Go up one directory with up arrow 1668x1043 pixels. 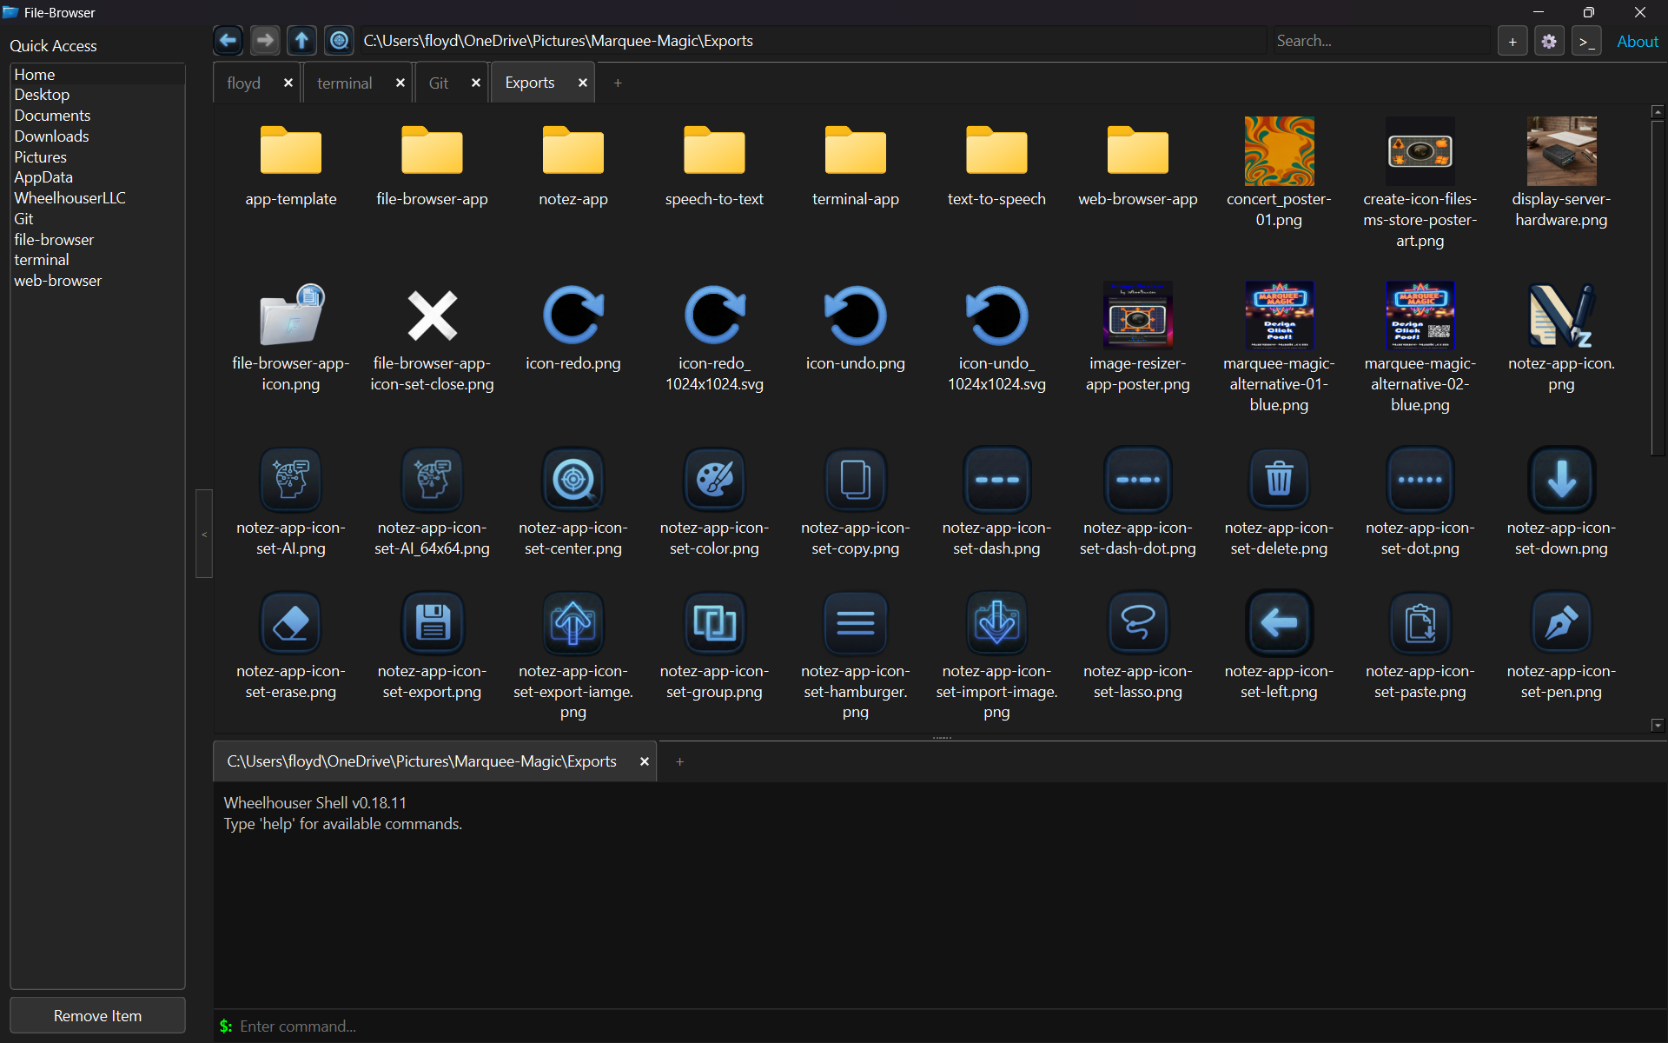[301, 41]
